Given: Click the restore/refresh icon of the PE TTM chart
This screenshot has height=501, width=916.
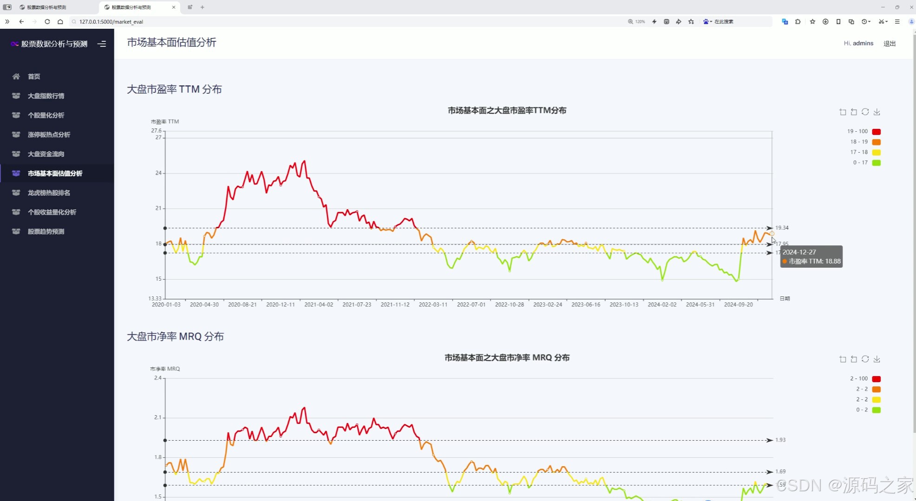Looking at the screenshot, I should 865,112.
